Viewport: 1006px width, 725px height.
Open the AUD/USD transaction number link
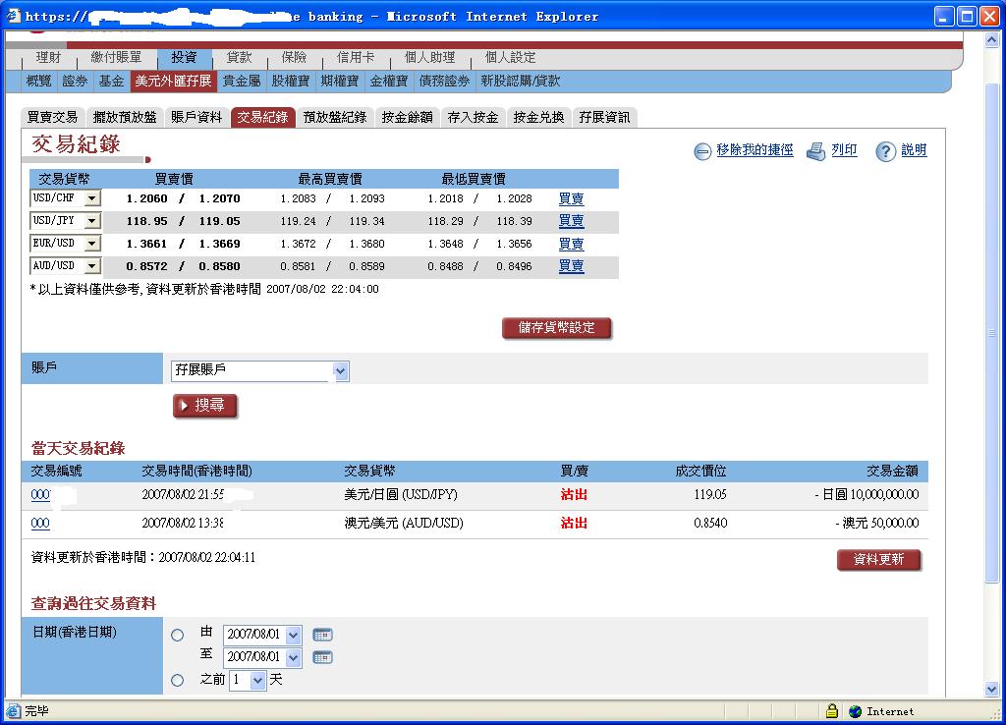[x=40, y=523]
